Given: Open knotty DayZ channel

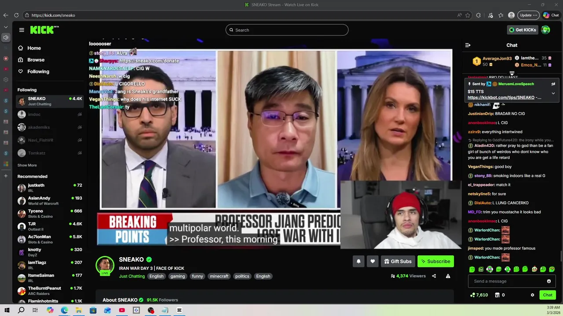Looking at the screenshot, I should 50,252.
